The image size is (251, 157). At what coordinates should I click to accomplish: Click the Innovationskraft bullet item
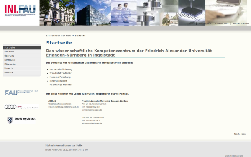58,81
